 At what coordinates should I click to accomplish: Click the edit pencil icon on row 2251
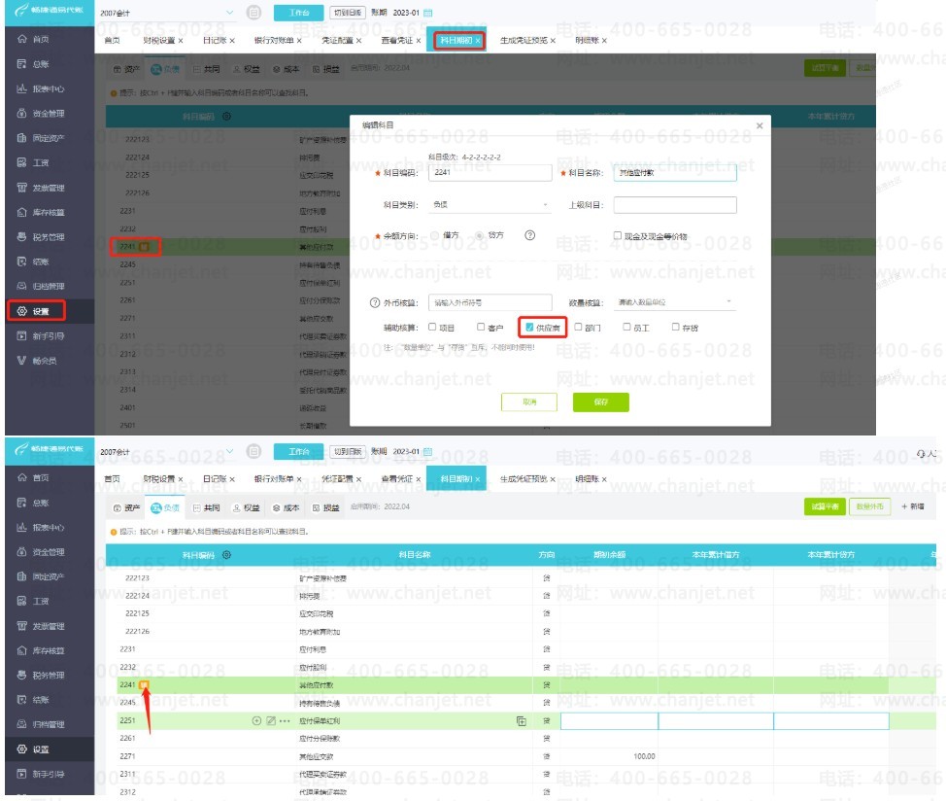271,720
